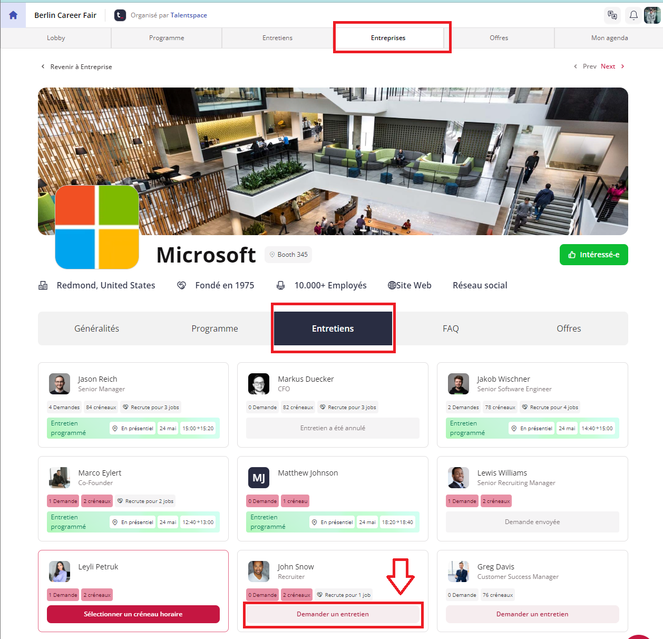Click the Booth 345 location badge
Screen dimensions: 663x639
click(x=288, y=255)
